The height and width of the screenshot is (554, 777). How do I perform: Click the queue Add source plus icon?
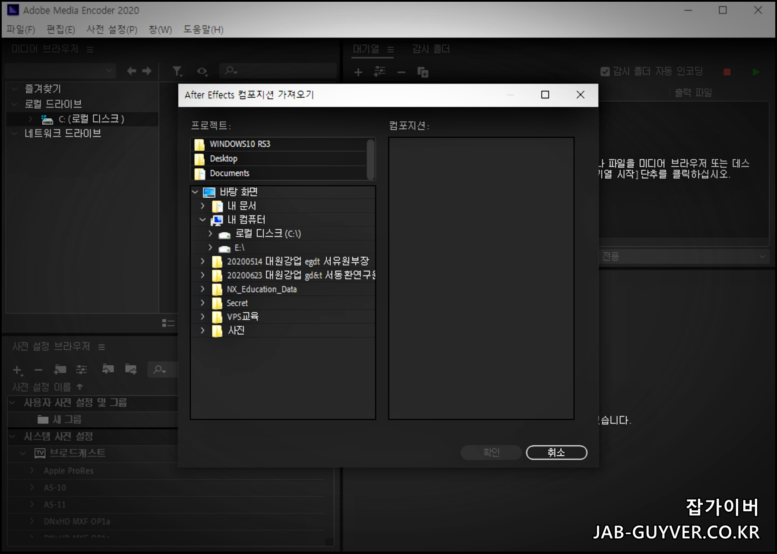(x=358, y=72)
